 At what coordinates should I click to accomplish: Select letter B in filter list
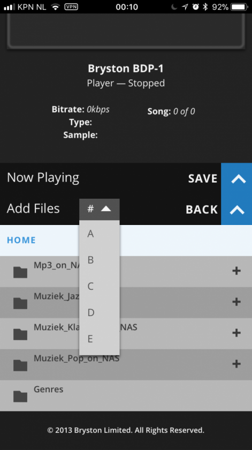point(100,260)
